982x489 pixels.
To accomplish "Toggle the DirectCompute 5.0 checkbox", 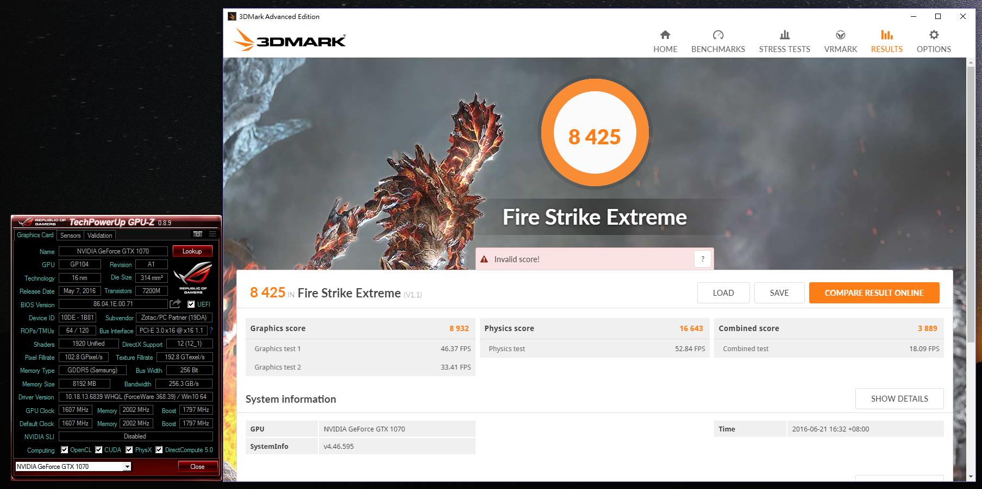I will coord(159,450).
